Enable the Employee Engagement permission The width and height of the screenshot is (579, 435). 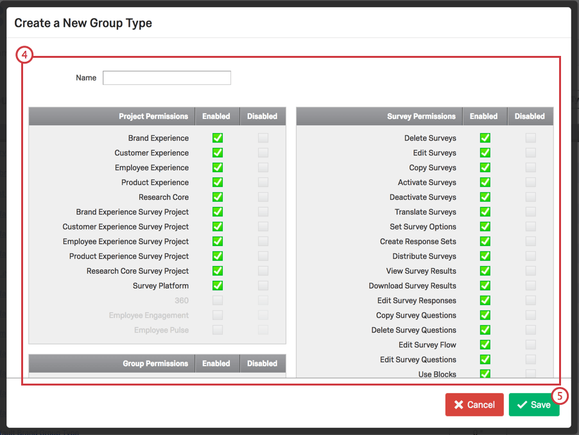218,315
